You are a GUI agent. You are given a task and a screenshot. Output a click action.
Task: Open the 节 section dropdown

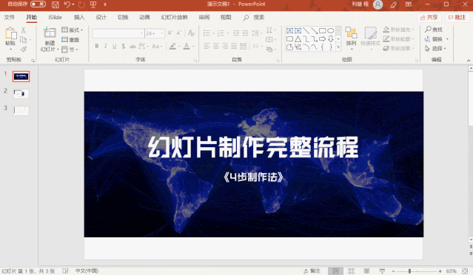tap(70, 49)
